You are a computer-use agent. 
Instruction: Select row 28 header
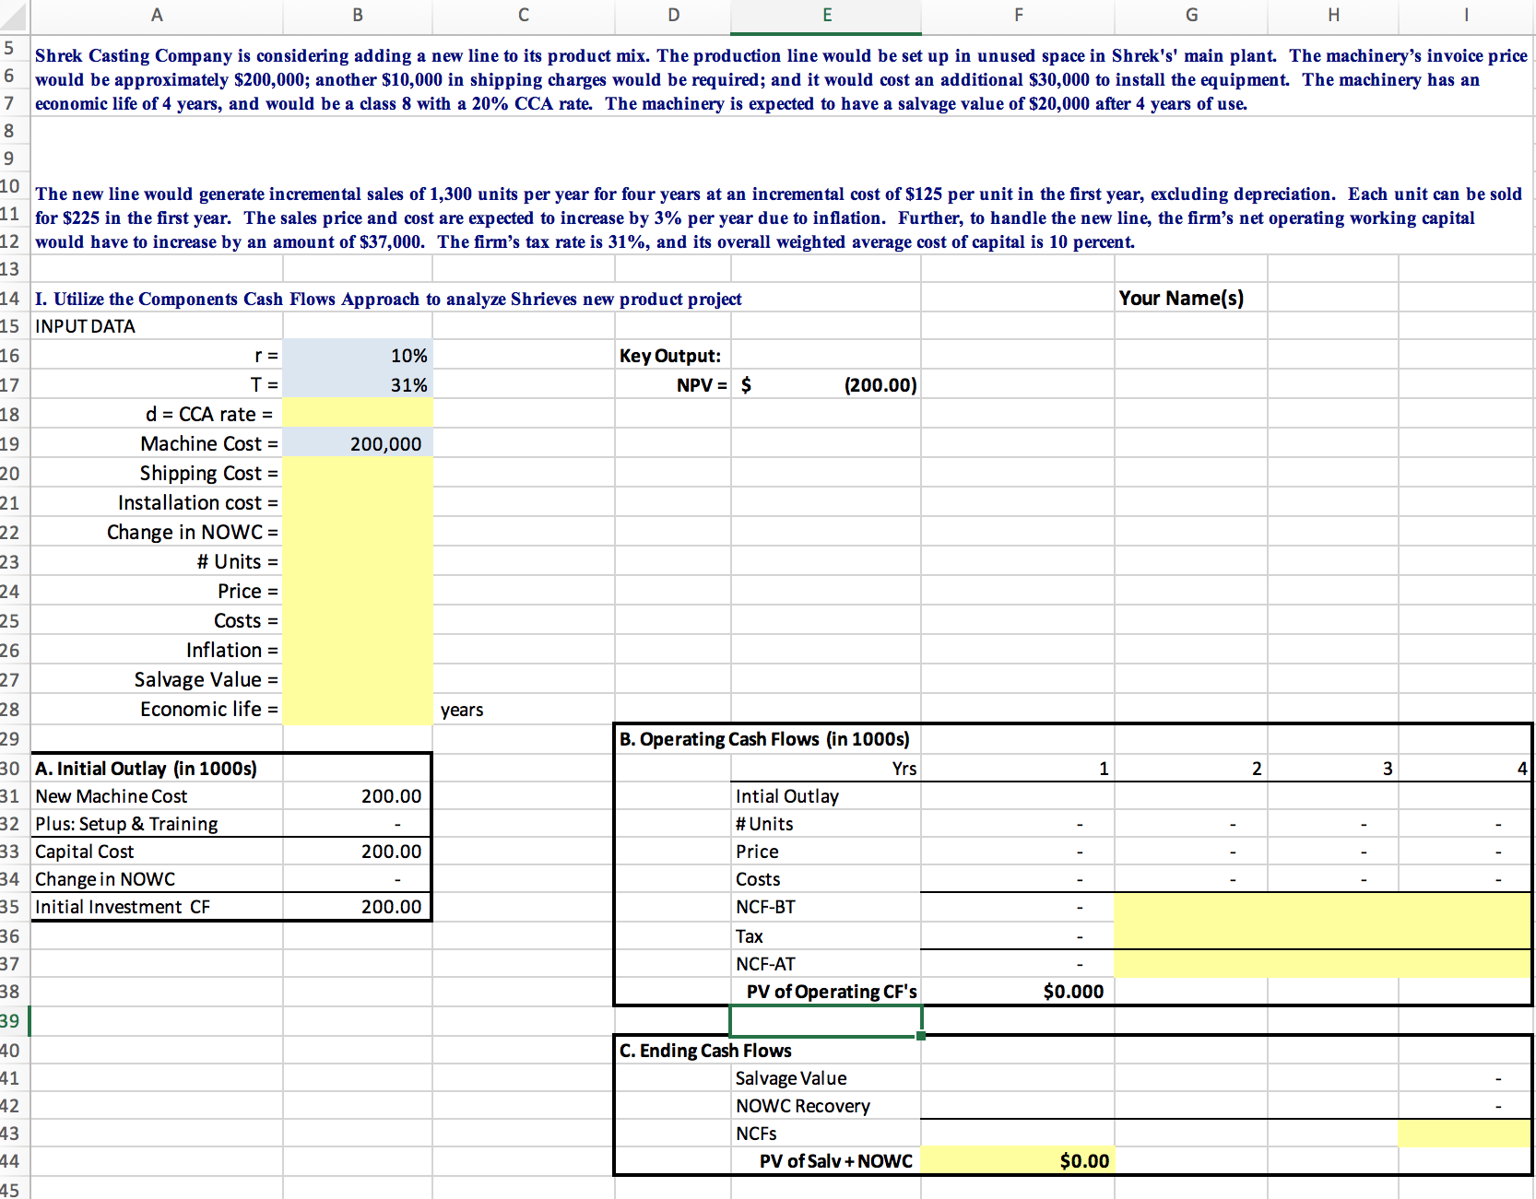point(14,710)
